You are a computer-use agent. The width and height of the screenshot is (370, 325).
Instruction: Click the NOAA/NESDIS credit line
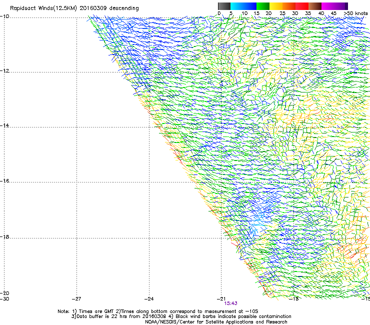[x=216, y=322]
